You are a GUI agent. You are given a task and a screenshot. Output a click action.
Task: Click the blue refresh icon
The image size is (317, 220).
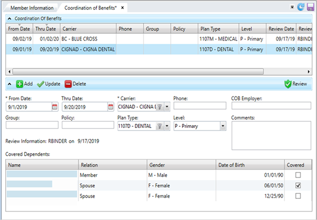point(300,7)
